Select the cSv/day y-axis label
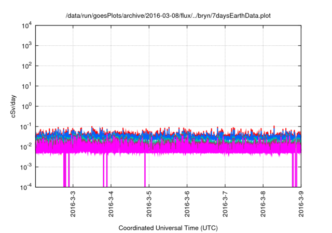This screenshot has height=233, width=332. (13, 107)
